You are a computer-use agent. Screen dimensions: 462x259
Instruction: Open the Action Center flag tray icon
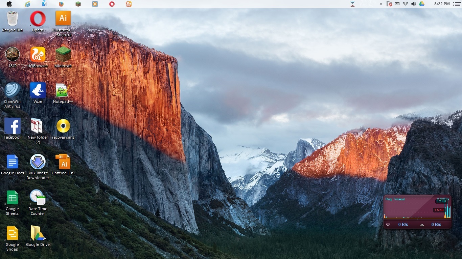[390, 4]
